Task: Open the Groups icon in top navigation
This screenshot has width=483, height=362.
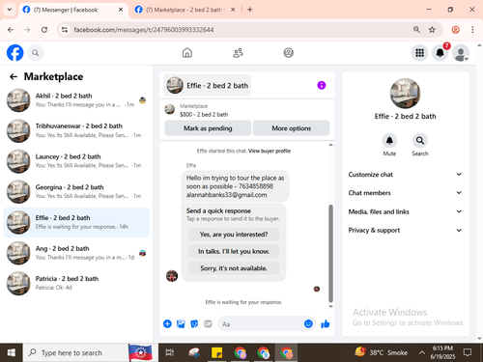Action: pyautogui.click(x=289, y=53)
